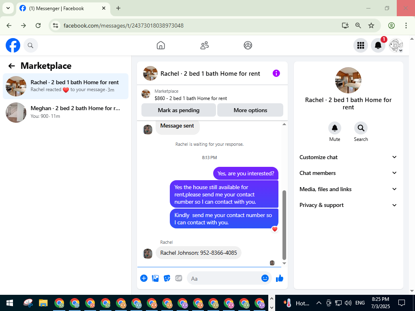Screen dimensions: 415x311
Task: Click the 'Yes, are you interested?' message bubble
Action: (246, 173)
